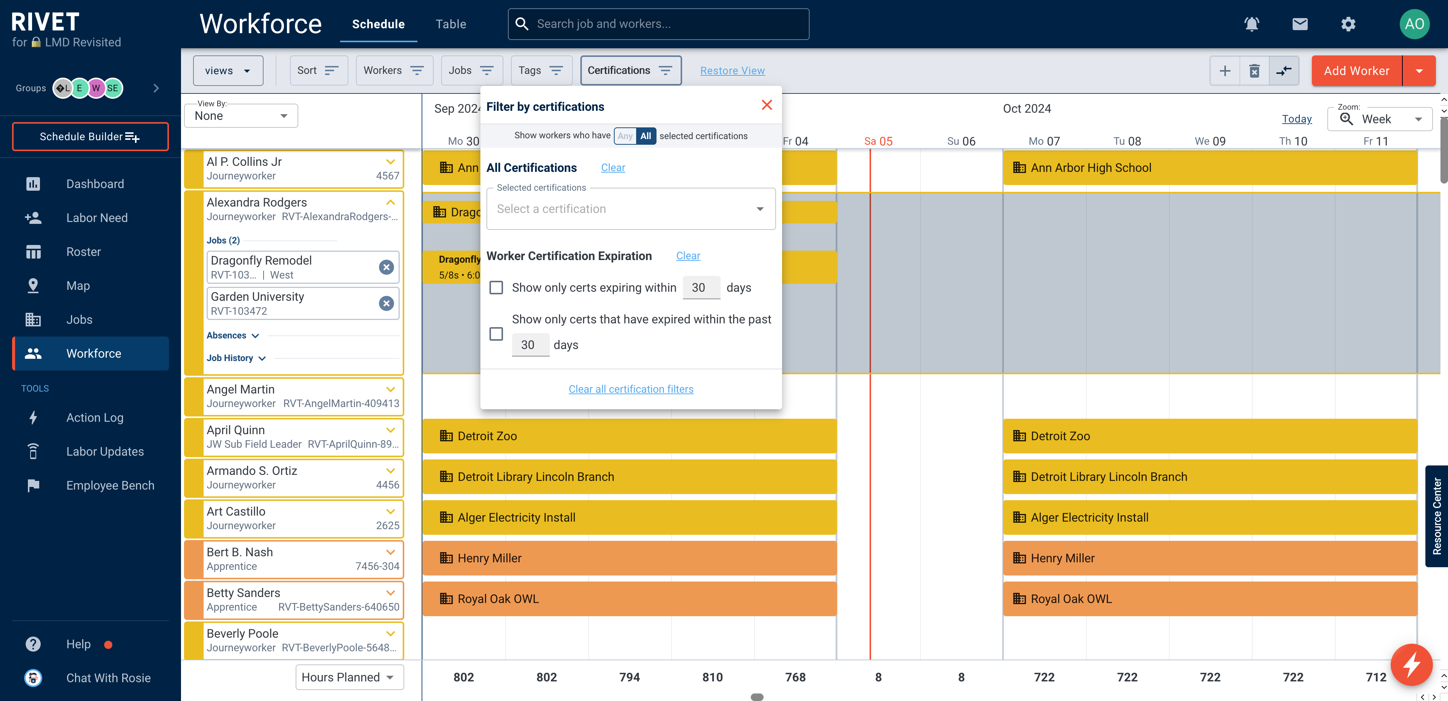This screenshot has width=1448, height=701.
Task: Open Action Log tool
Action: pyautogui.click(x=90, y=417)
